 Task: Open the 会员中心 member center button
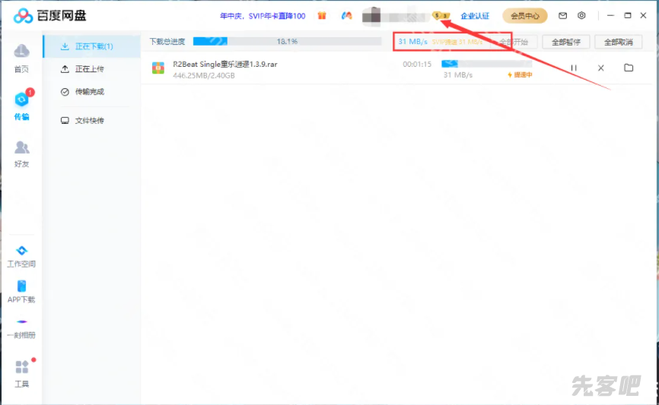[525, 15]
